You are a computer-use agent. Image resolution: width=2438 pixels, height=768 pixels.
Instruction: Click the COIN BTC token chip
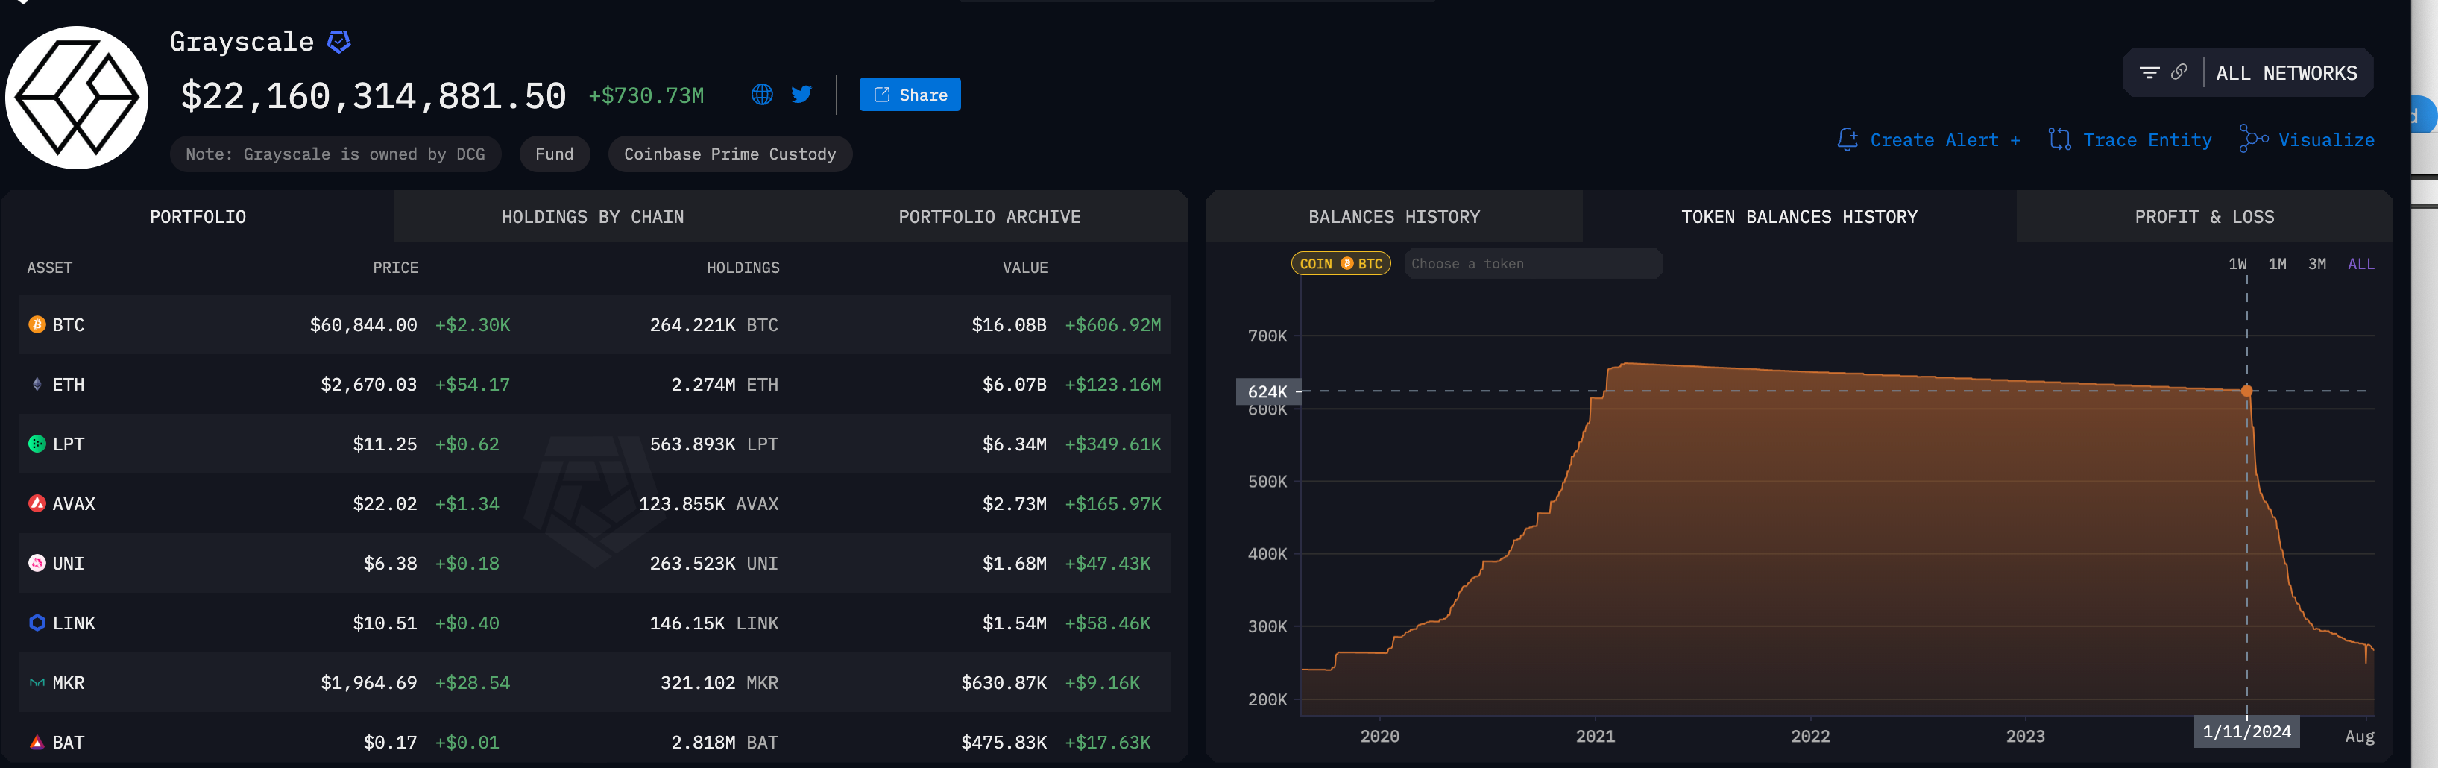[x=1341, y=263]
